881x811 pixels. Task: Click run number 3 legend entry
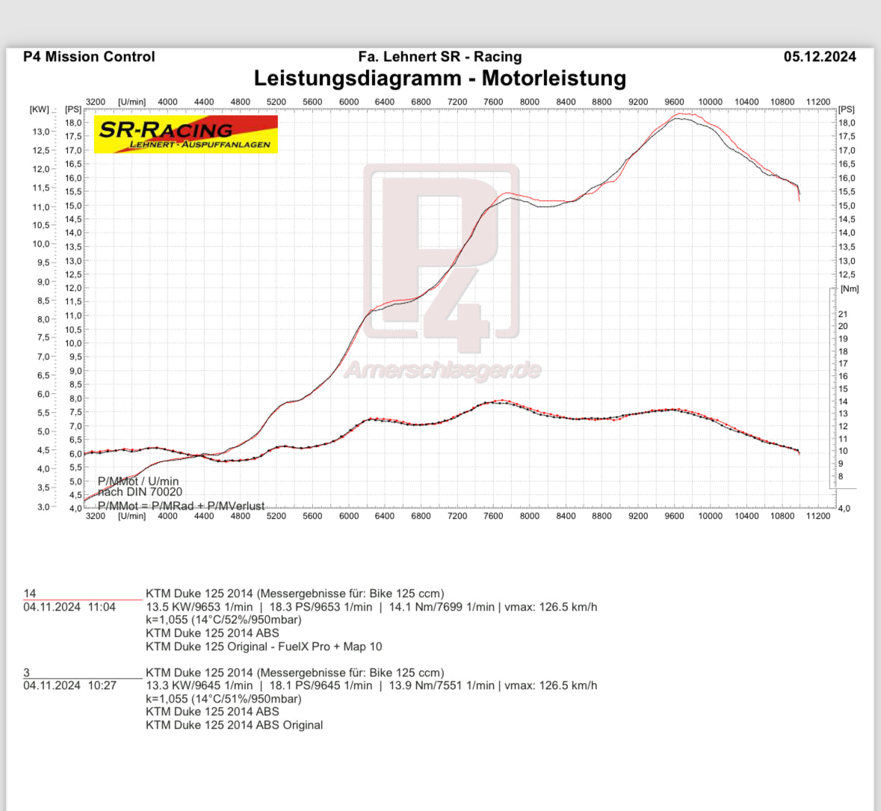pos(26,672)
